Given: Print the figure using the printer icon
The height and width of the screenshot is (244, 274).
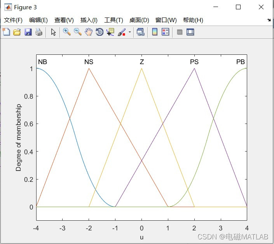Looking at the screenshot, I should pos(39,32).
